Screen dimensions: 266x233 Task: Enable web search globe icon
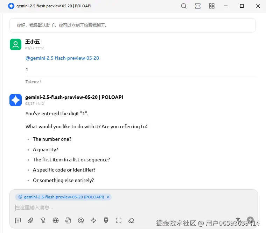click(56, 220)
